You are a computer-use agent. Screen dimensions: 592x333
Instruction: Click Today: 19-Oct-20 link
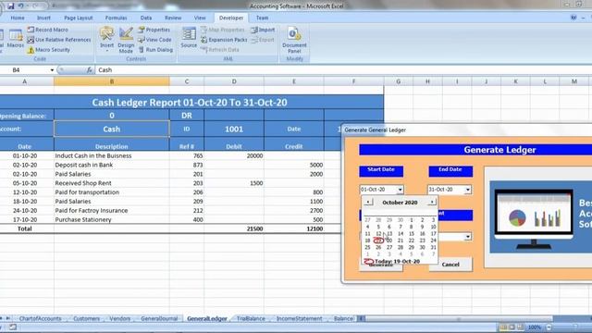397,261
